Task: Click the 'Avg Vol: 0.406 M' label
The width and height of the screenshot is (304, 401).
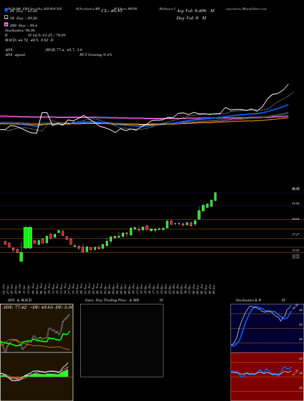Action: pyautogui.click(x=195, y=11)
